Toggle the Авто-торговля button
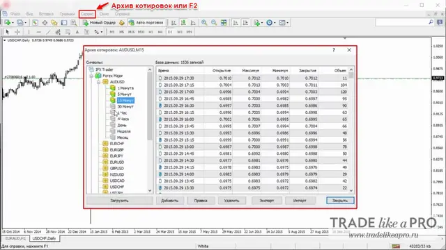The image size is (446, 250). point(146,22)
